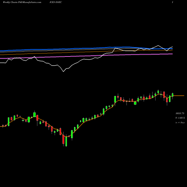The width and height of the screenshot is (187, 187).
Task: Click the 'Weekly Charts INDMunafaSutra.com' header text
Action: point(22,2)
